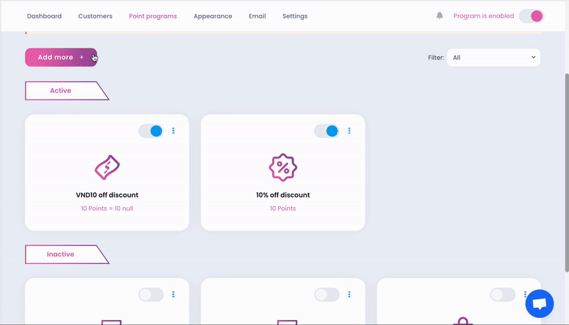Click the page vertical scrollbar
Viewport: 569px width, 325px height.
pyautogui.click(x=567, y=172)
